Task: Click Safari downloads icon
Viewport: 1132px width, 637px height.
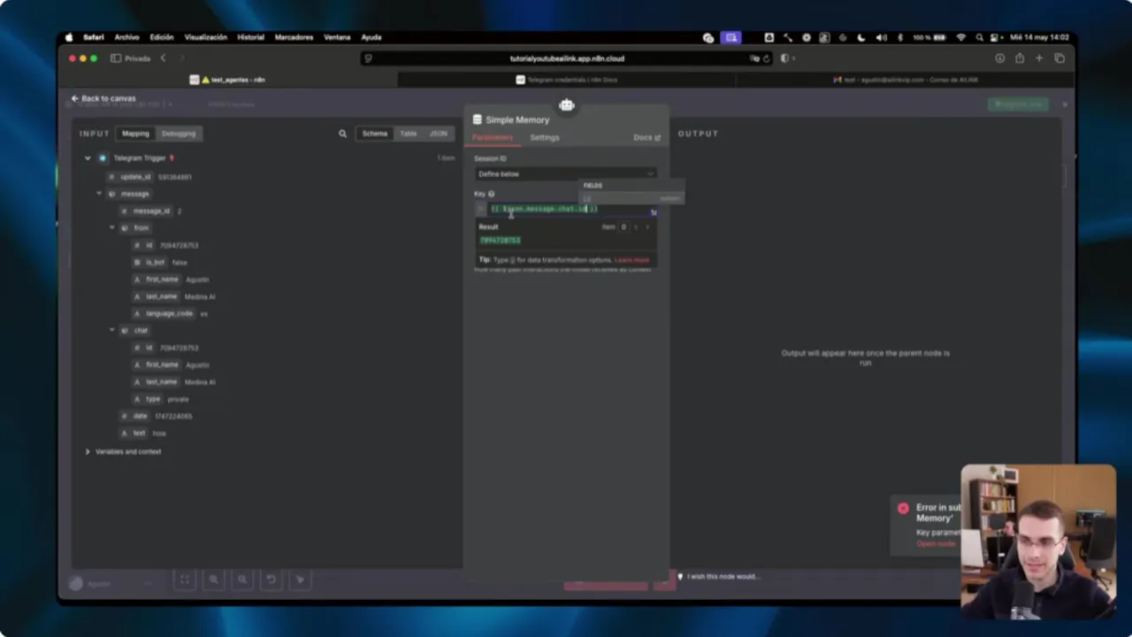Action: coord(1000,58)
